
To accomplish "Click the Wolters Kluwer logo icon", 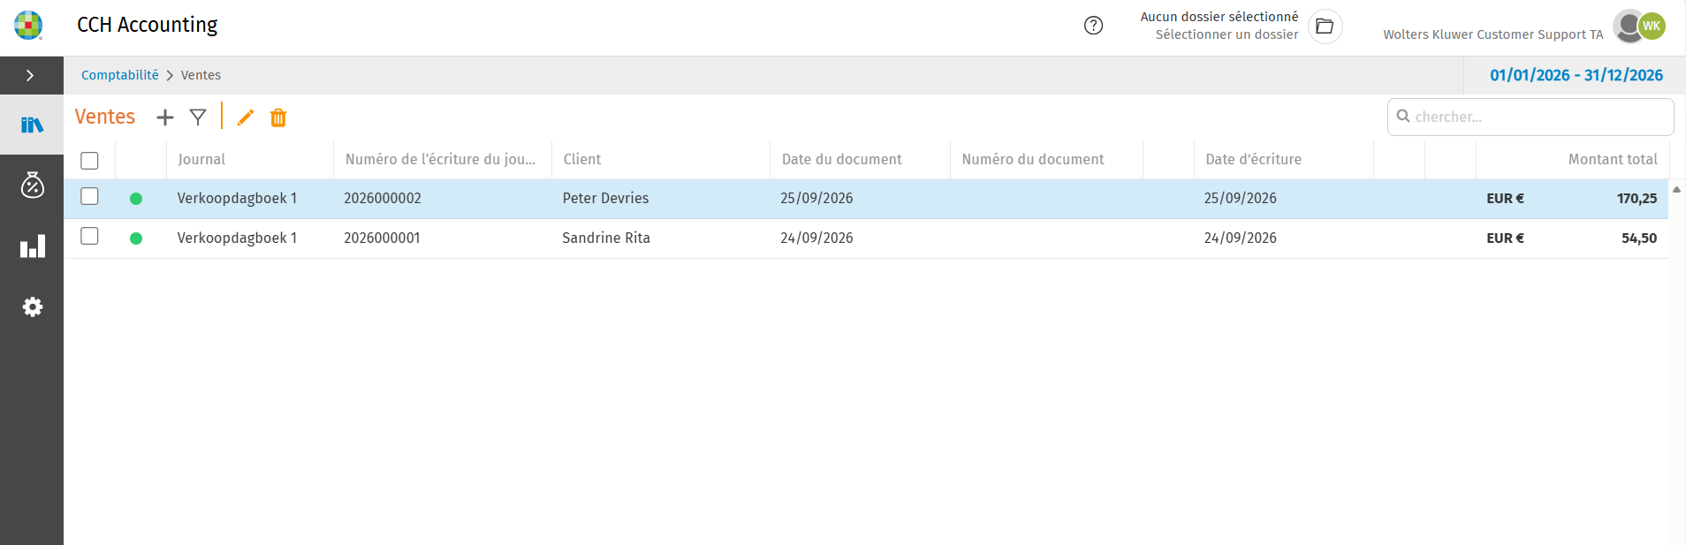I will click(x=28, y=26).
